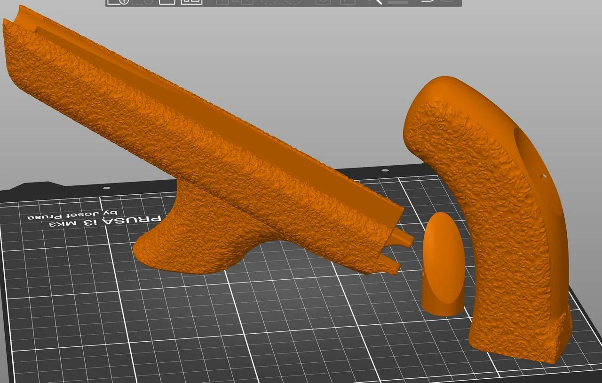Click the Split to parts icon
Screen dimensions: 602x383
coord(347,1)
